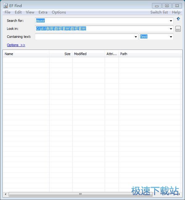This screenshot has height=200, width=185.
Task: Open the Extra menu
Action: point(43,12)
